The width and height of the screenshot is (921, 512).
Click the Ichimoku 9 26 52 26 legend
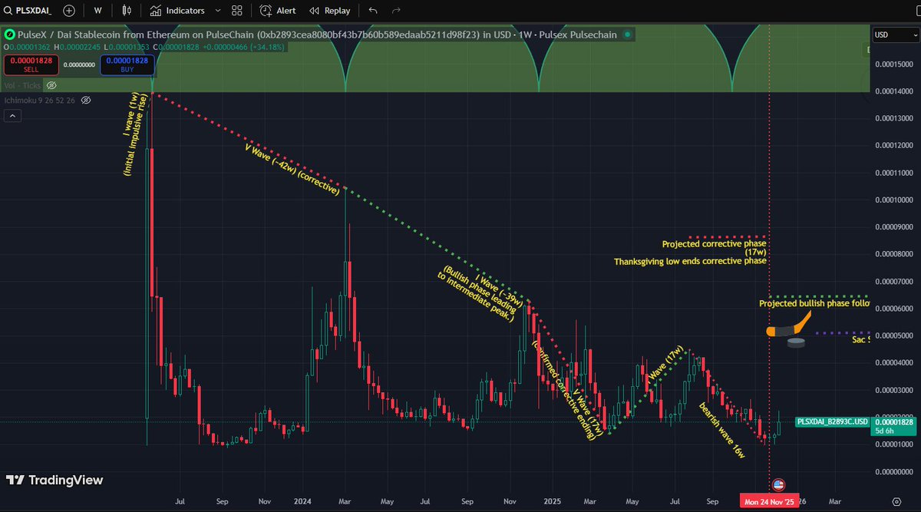tap(39, 100)
